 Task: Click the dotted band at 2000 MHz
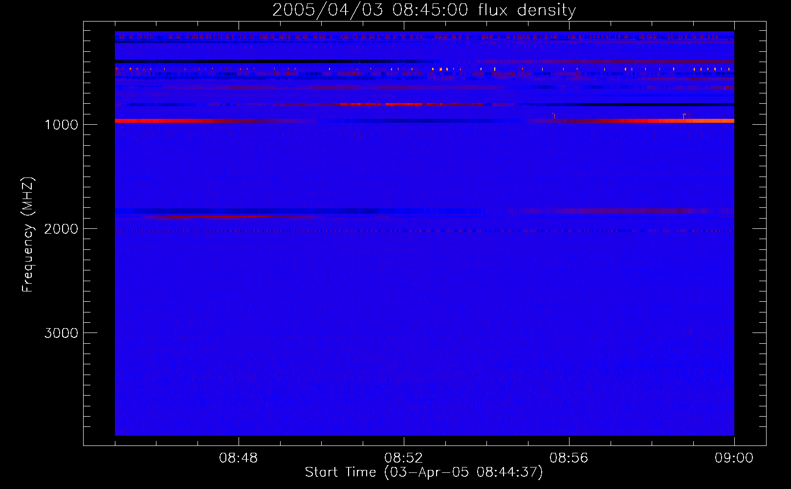click(x=424, y=230)
